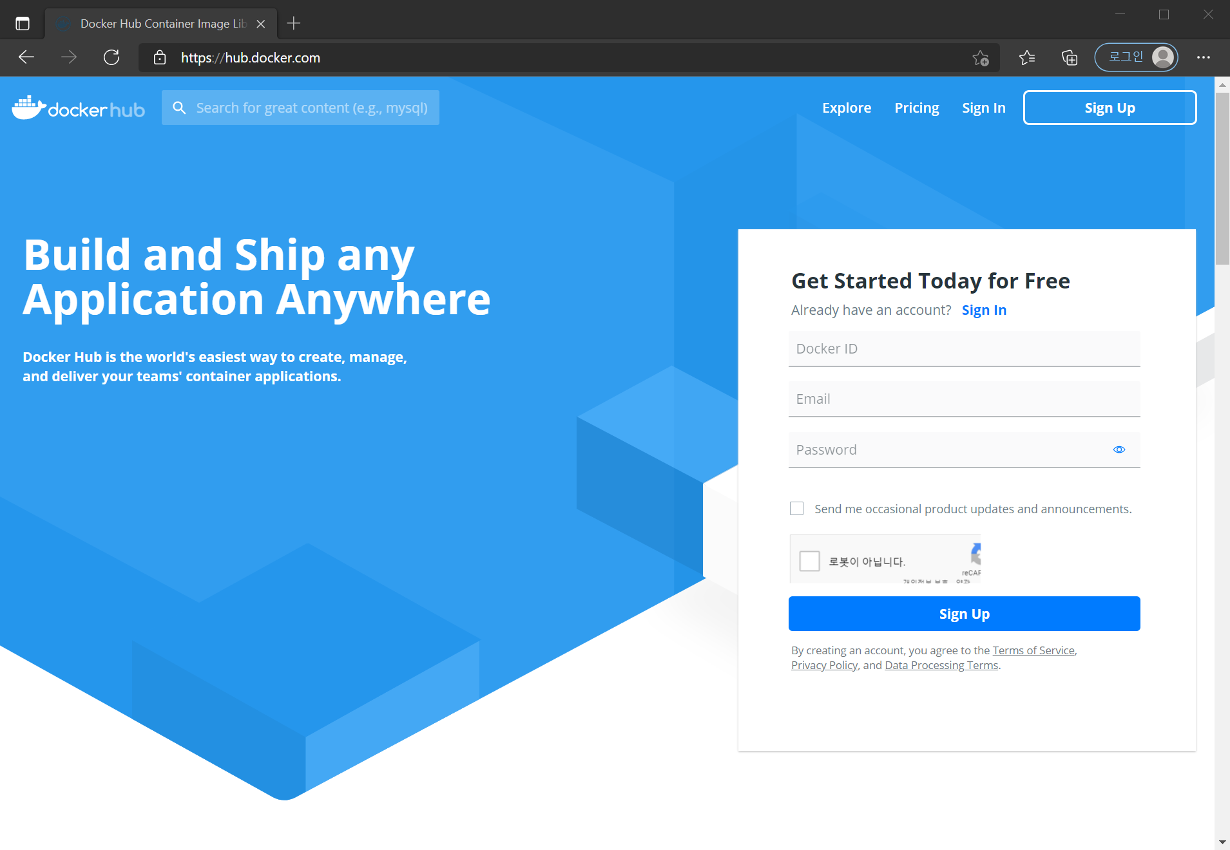Image resolution: width=1230 pixels, height=850 pixels.
Task: Open Pricing in the navigation
Action: tap(917, 108)
